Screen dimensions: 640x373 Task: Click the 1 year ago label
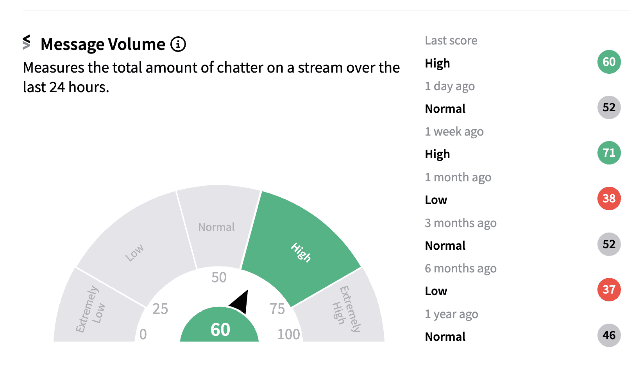(x=451, y=314)
